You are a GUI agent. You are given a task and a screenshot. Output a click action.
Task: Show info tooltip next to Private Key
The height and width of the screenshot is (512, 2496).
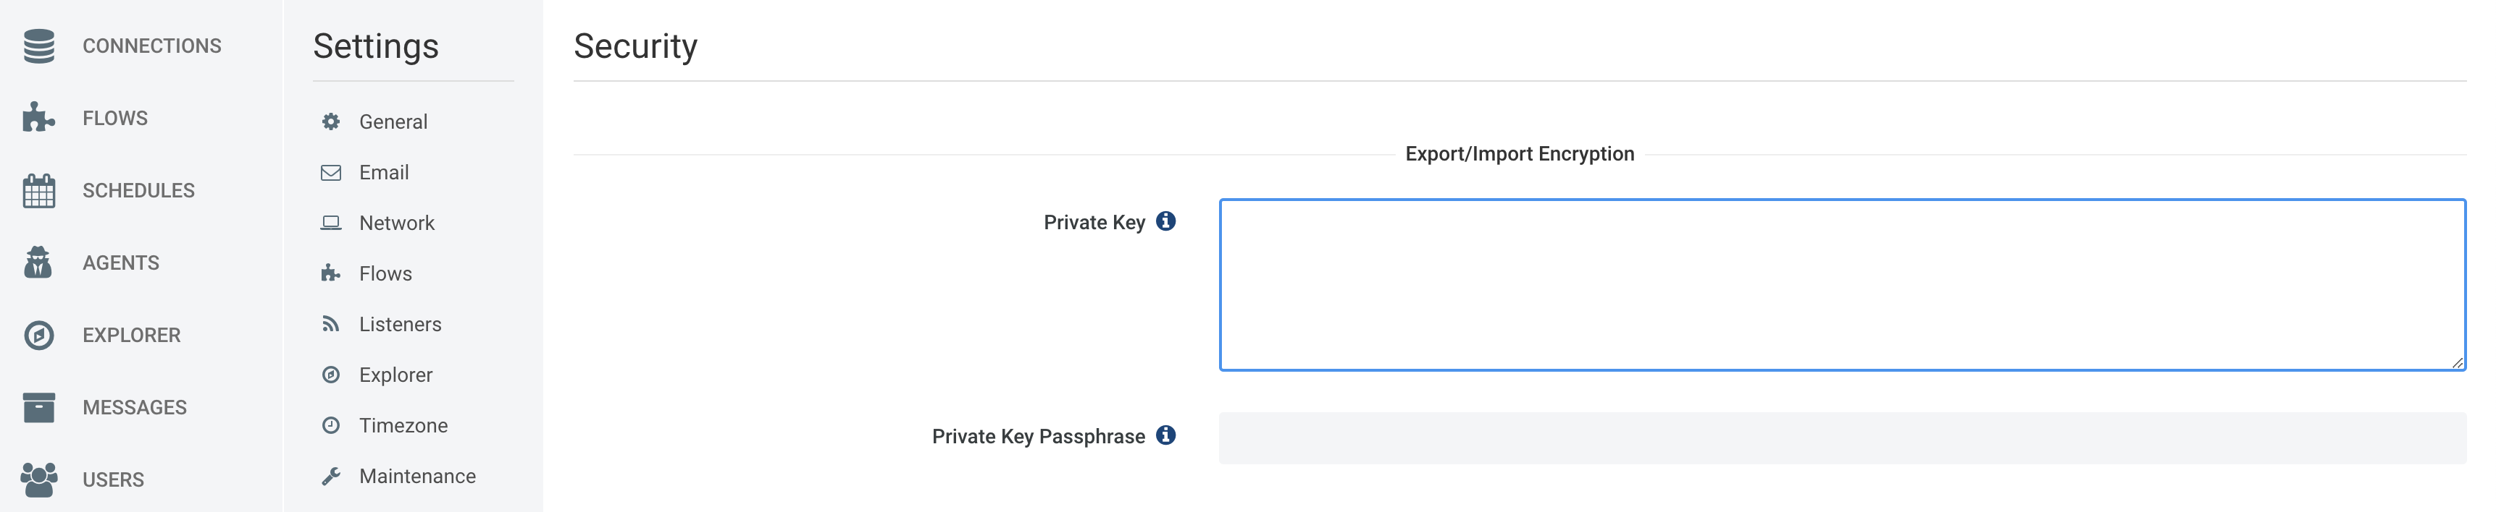pos(1165,221)
